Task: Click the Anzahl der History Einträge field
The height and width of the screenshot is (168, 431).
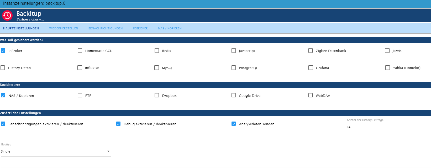Action: [x=382, y=127]
